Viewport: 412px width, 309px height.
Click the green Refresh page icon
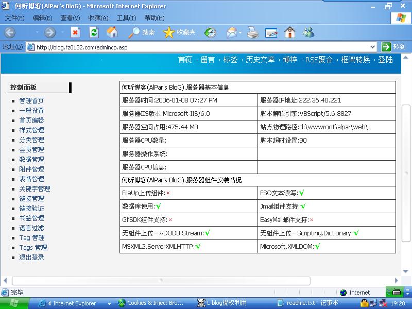94,32
